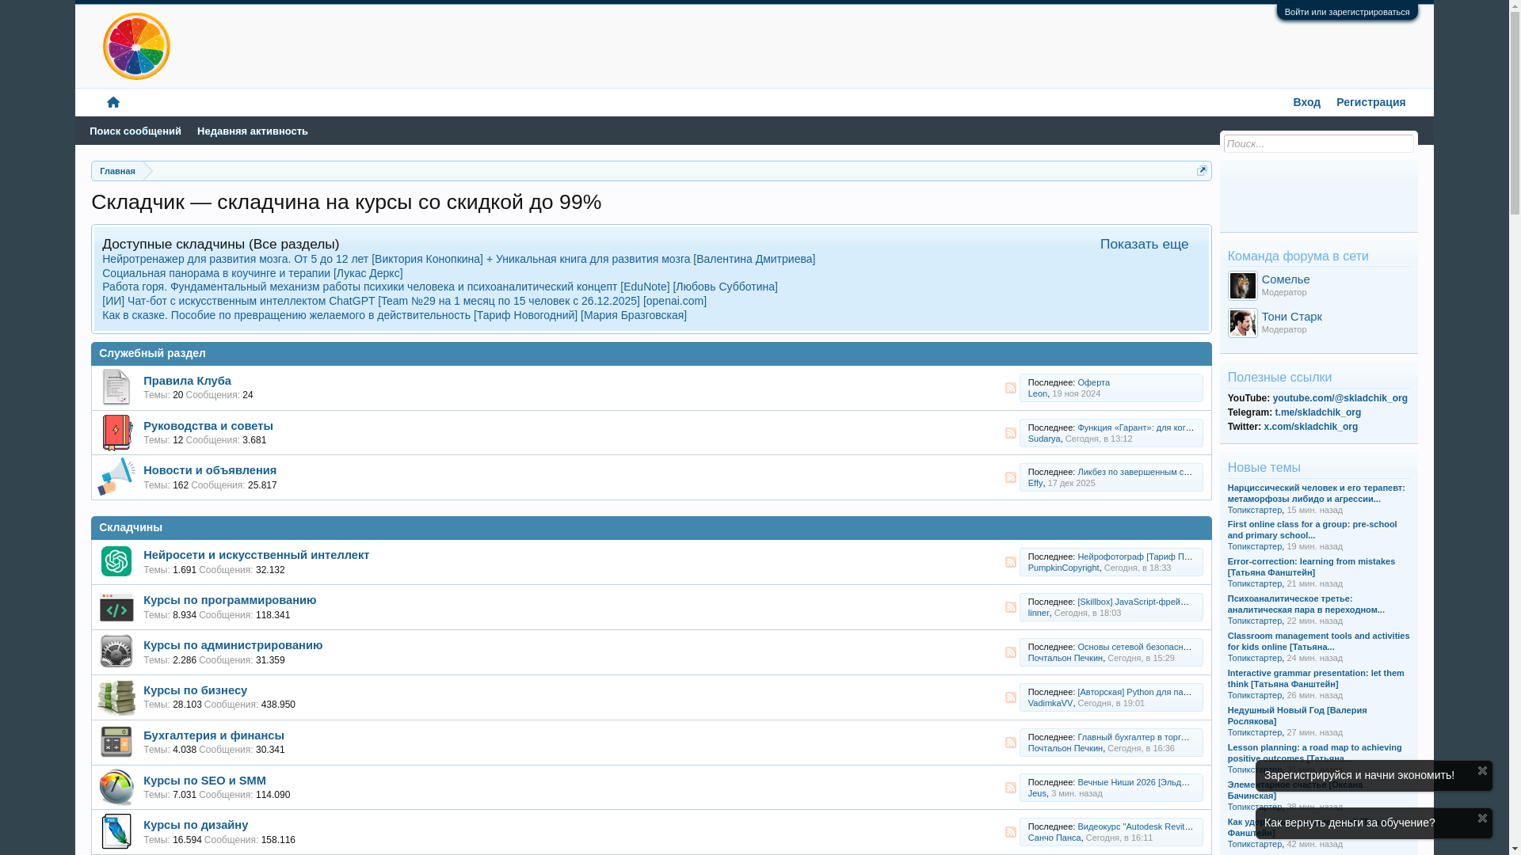This screenshot has width=1521, height=855.
Task: Open Курсы по SEO и SMM title
Action: 204,781
